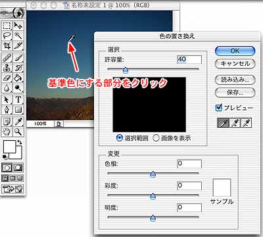Image resolution: width=263 pixels, height=237 pixels.
Task: Select the Type tool
Action: coord(18,100)
